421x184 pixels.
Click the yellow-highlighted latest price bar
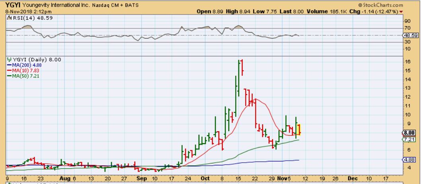click(x=299, y=130)
